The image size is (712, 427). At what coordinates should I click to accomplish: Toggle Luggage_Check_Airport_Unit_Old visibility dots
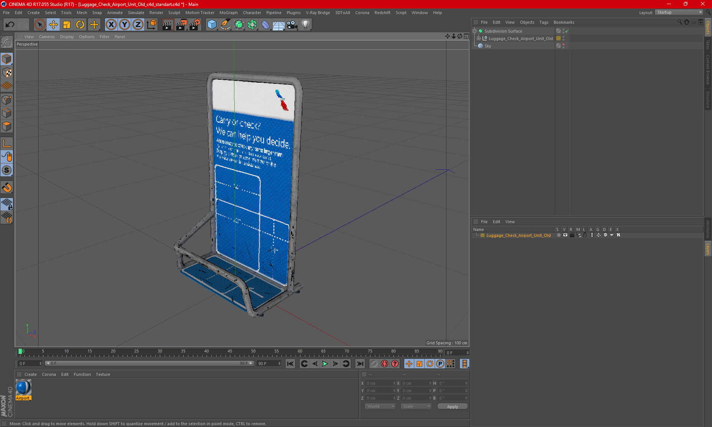564,39
